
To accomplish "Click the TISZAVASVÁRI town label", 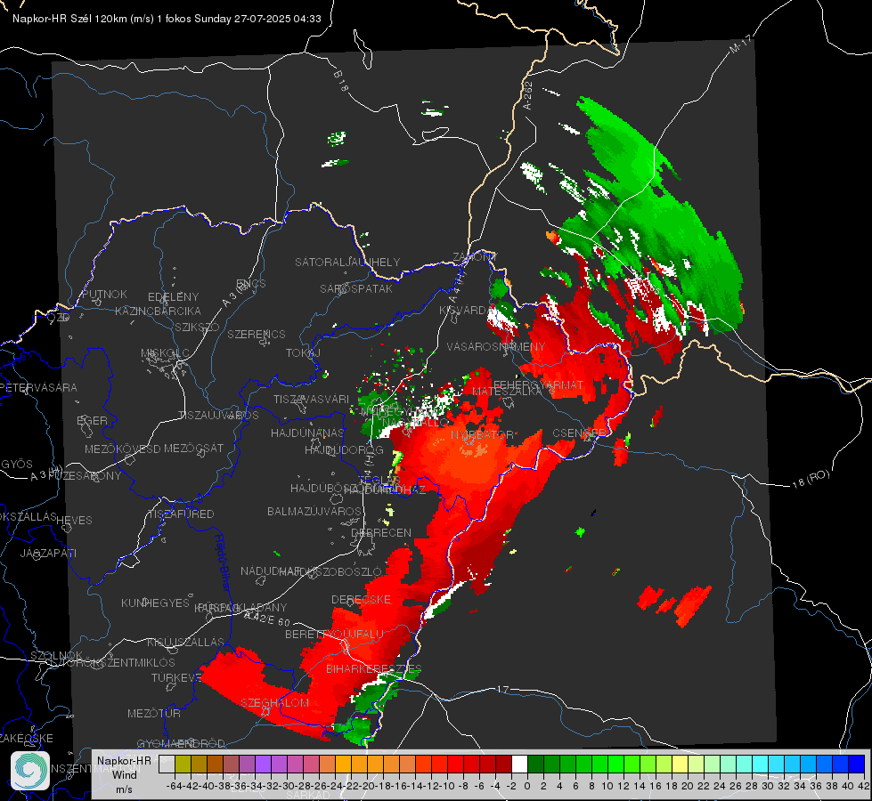I will pyautogui.click(x=312, y=400).
